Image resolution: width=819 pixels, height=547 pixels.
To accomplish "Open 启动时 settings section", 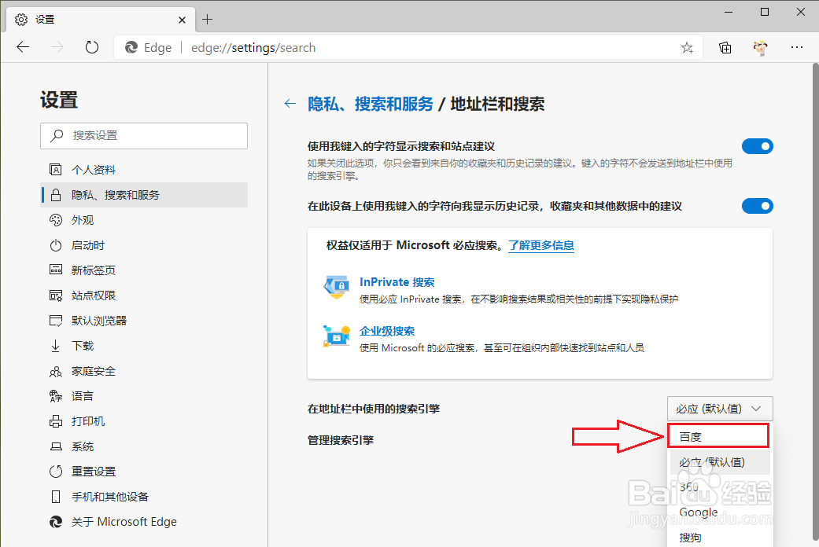I will pyautogui.click(x=144, y=245).
